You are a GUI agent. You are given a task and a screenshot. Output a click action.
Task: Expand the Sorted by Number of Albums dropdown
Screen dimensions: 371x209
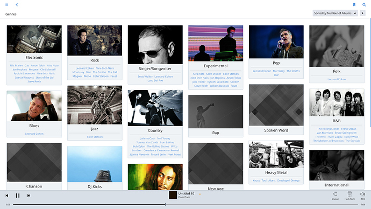[335, 13]
